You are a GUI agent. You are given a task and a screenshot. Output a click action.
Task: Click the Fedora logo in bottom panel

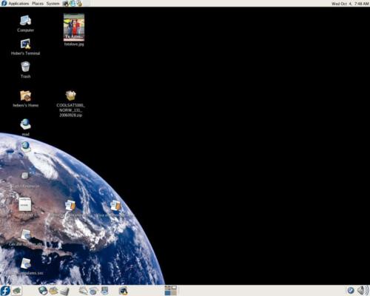click(5, 291)
